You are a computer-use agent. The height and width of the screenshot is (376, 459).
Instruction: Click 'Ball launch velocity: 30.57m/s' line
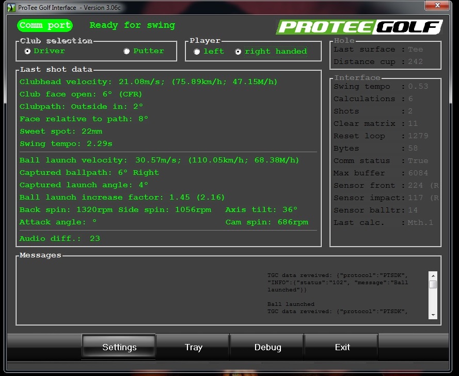click(159, 160)
